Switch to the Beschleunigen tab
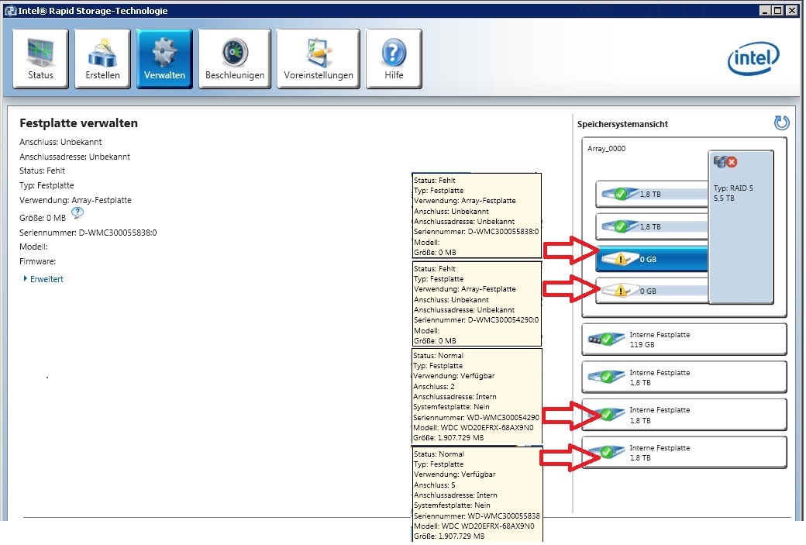The height and width of the screenshot is (545, 806). pyautogui.click(x=235, y=59)
